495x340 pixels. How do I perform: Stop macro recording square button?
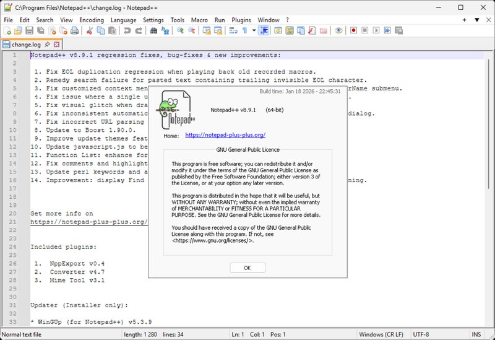coord(365,30)
